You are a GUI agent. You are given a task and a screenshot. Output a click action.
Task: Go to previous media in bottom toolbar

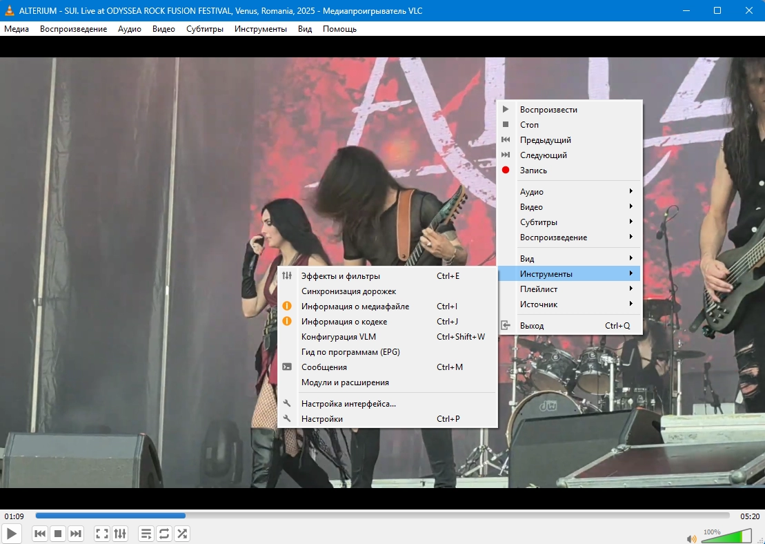(x=41, y=534)
